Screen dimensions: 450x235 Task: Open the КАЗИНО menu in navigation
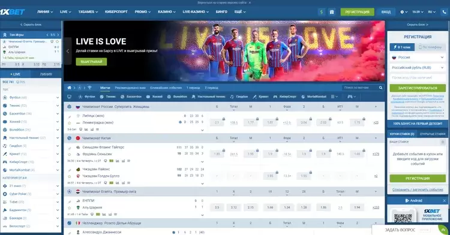[x=166, y=12]
